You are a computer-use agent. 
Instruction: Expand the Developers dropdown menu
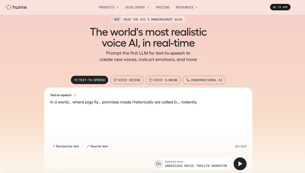137,7
